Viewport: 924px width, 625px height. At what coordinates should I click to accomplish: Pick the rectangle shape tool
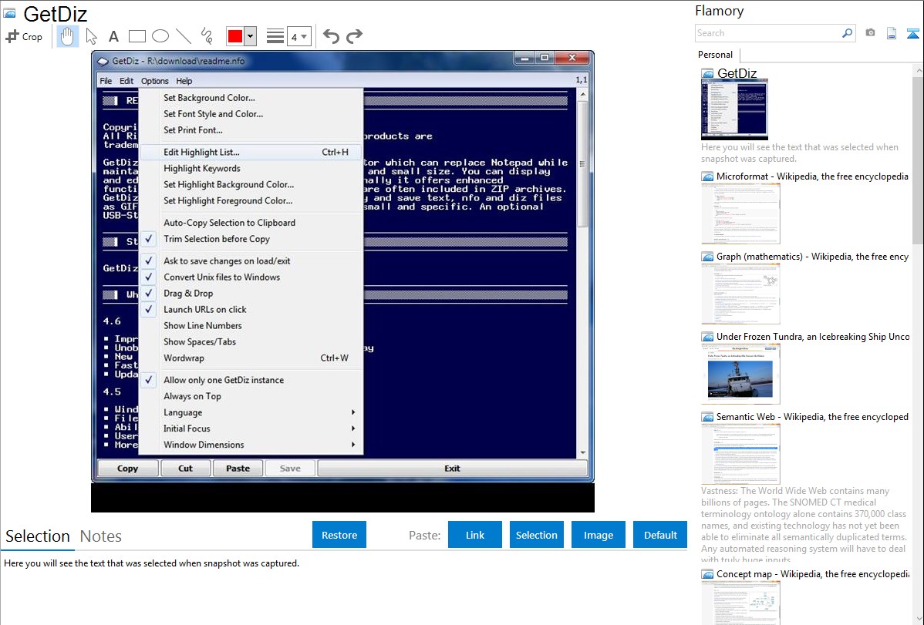pyautogui.click(x=137, y=36)
